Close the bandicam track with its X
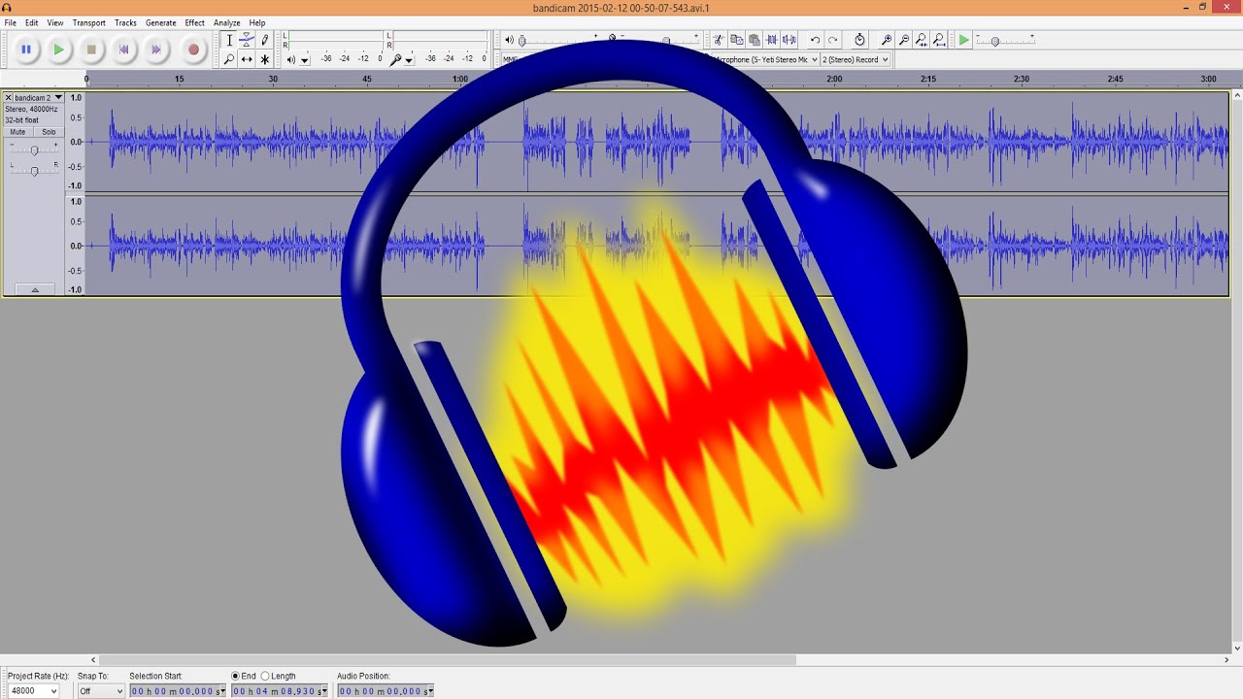Image resolution: width=1243 pixels, height=699 pixels. 9,97
